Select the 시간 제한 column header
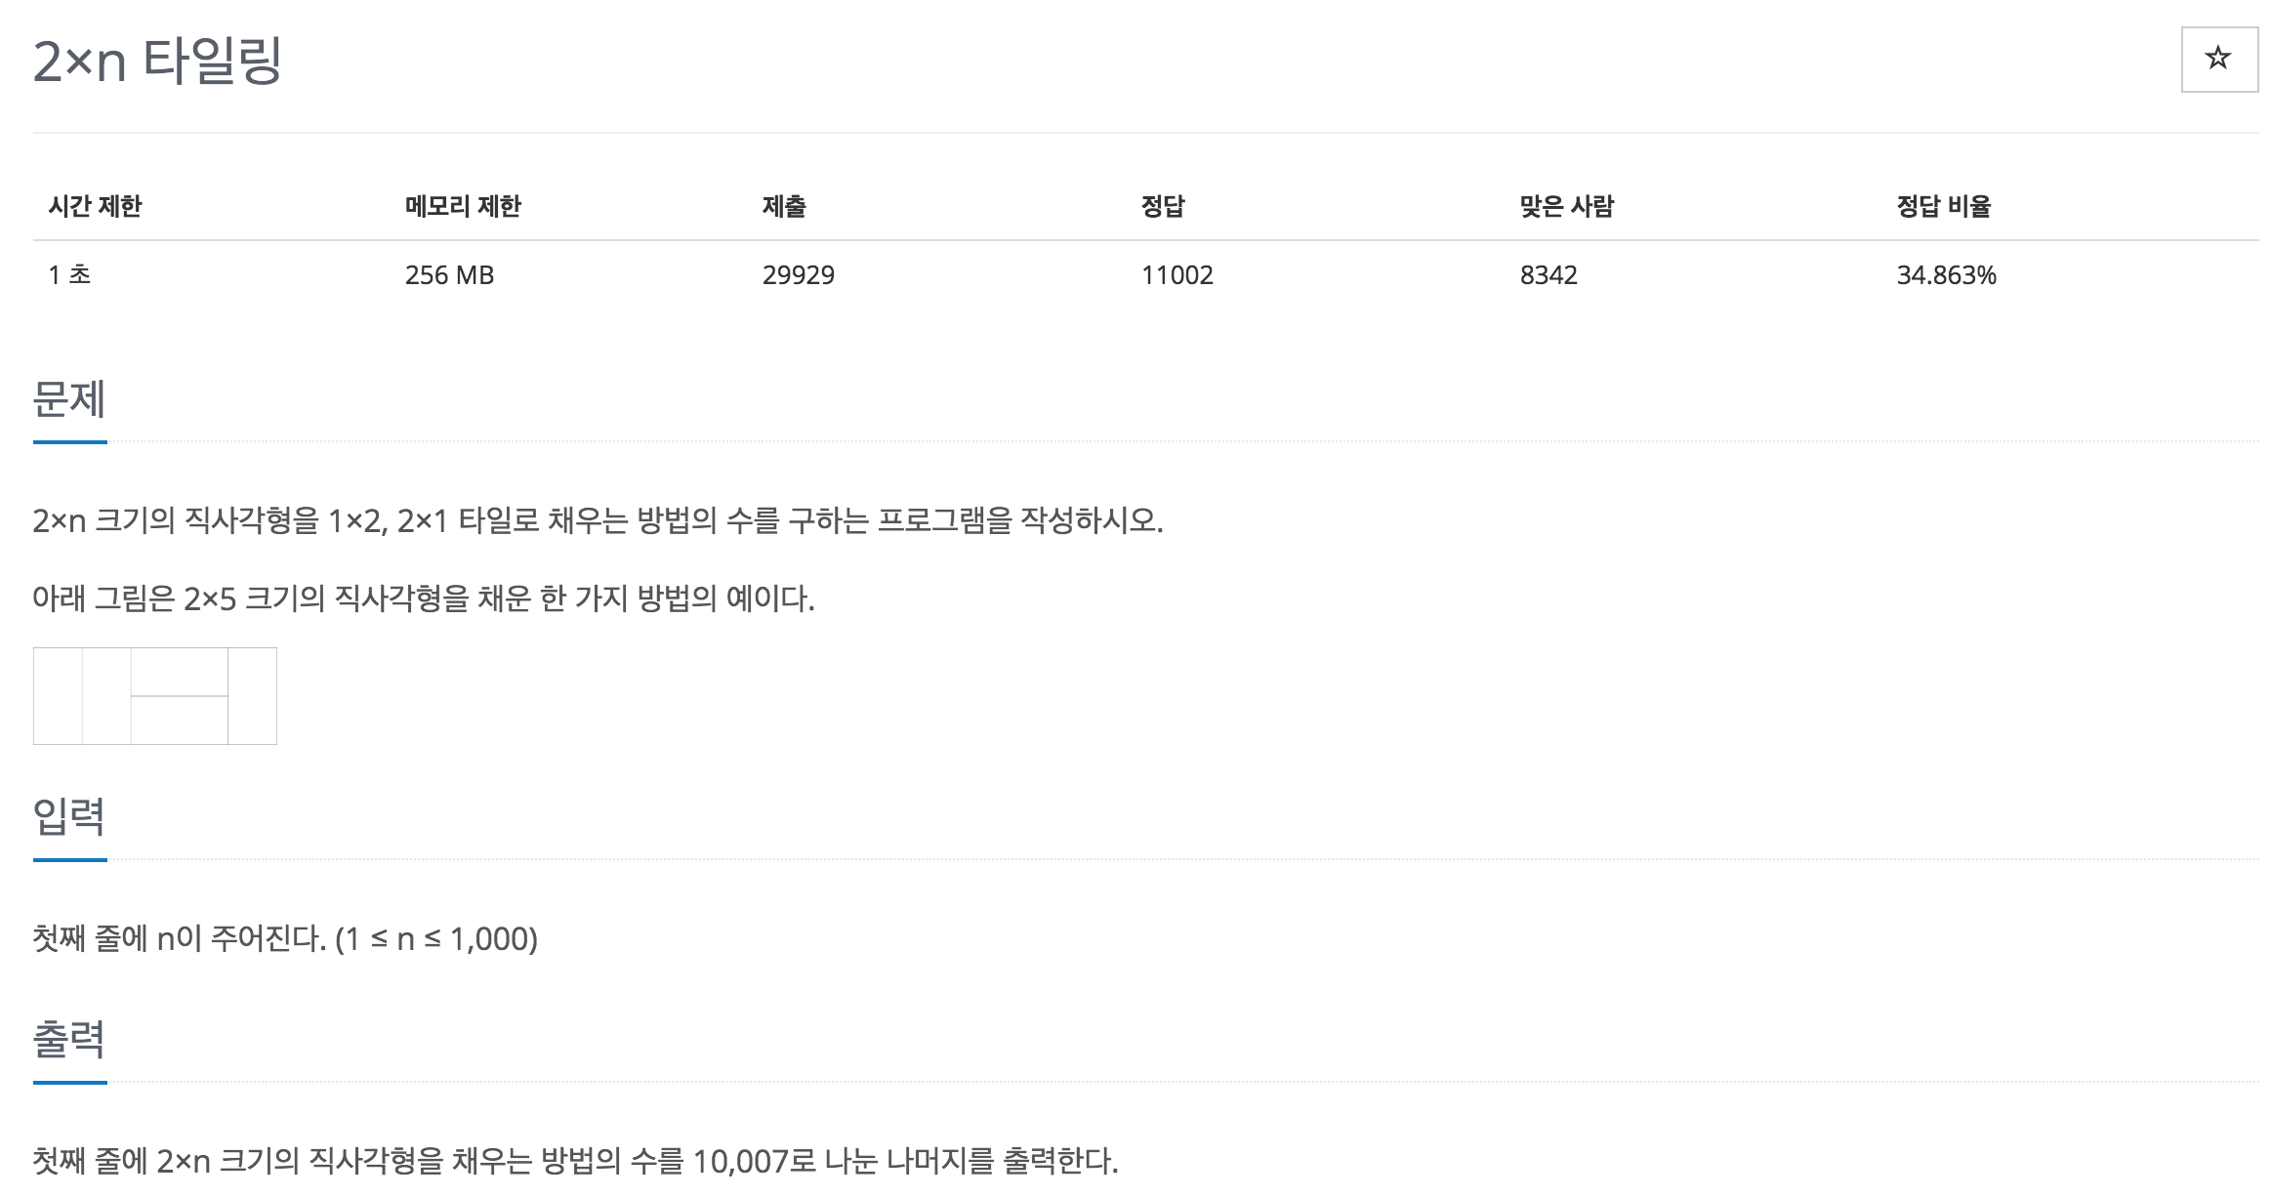This screenshot has height=1197, width=2271. click(x=96, y=206)
